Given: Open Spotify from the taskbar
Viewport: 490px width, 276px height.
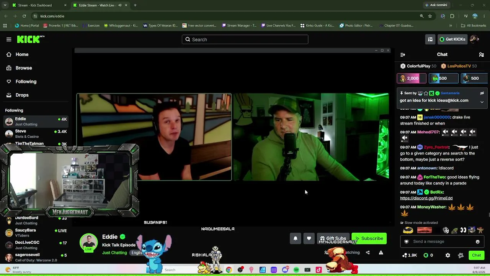Looking at the screenshot, I should click(296, 270).
